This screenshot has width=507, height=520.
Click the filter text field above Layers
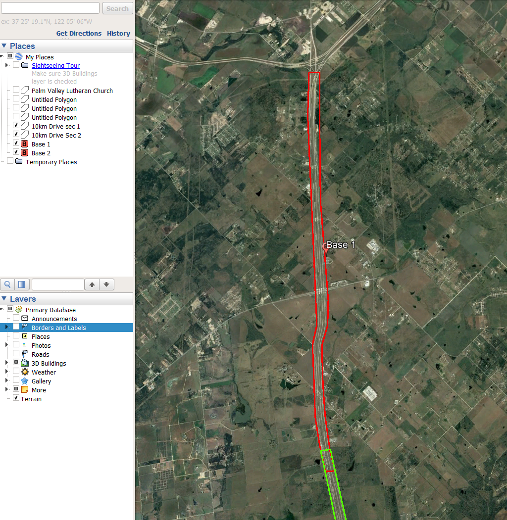pos(58,284)
